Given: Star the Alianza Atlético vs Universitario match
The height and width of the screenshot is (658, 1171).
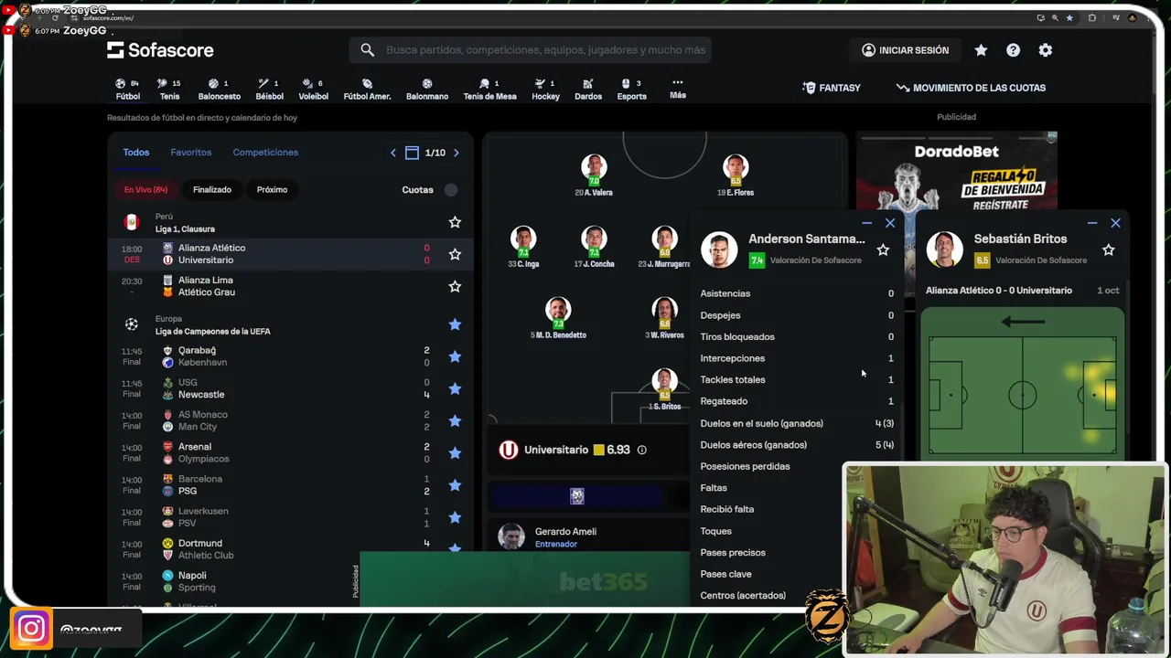Looking at the screenshot, I should coord(455,254).
